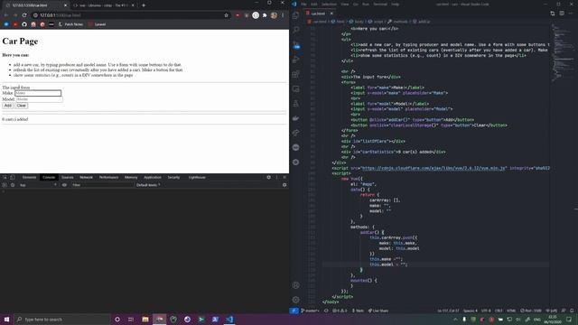Click 'methods' in the editor breadcrumb
This screenshot has height=325, width=578.
(400, 22)
